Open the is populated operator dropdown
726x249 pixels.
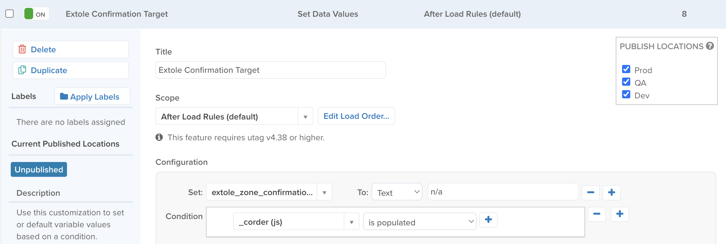pyautogui.click(x=420, y=222)
